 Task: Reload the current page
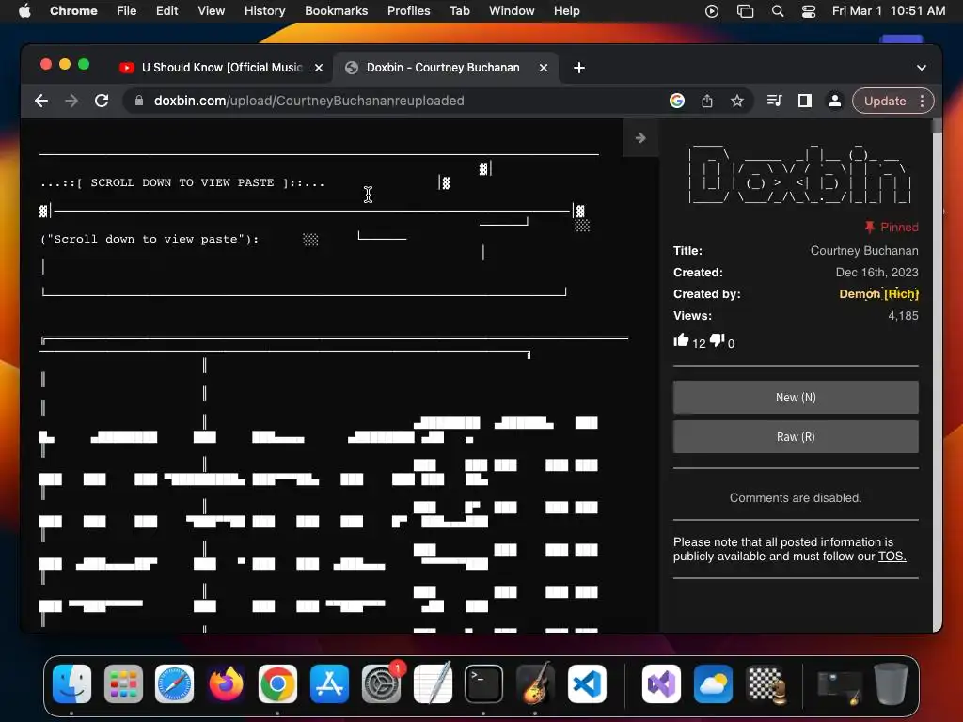pos(102,101)
